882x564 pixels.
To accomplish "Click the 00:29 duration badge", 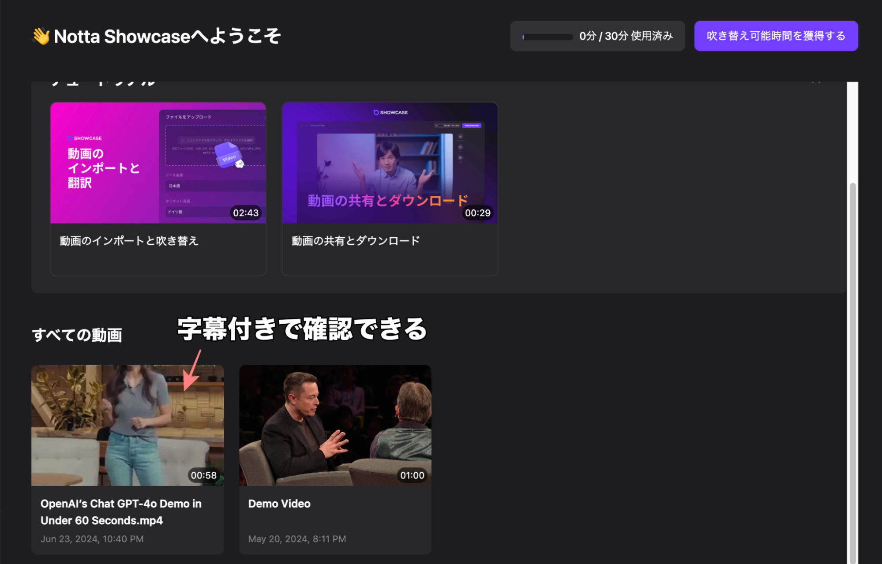I will pos(478,213).
